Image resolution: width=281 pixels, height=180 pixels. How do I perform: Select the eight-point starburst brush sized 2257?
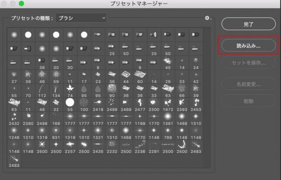(x=69, y=145)
